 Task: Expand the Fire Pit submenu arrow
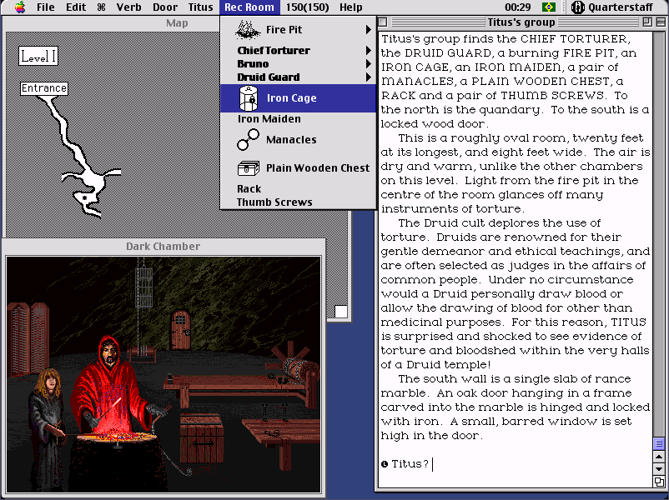[368, 29]
